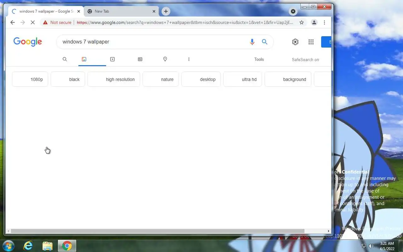
Task: Go back using the browser back arrow
Action: [12, 22]
